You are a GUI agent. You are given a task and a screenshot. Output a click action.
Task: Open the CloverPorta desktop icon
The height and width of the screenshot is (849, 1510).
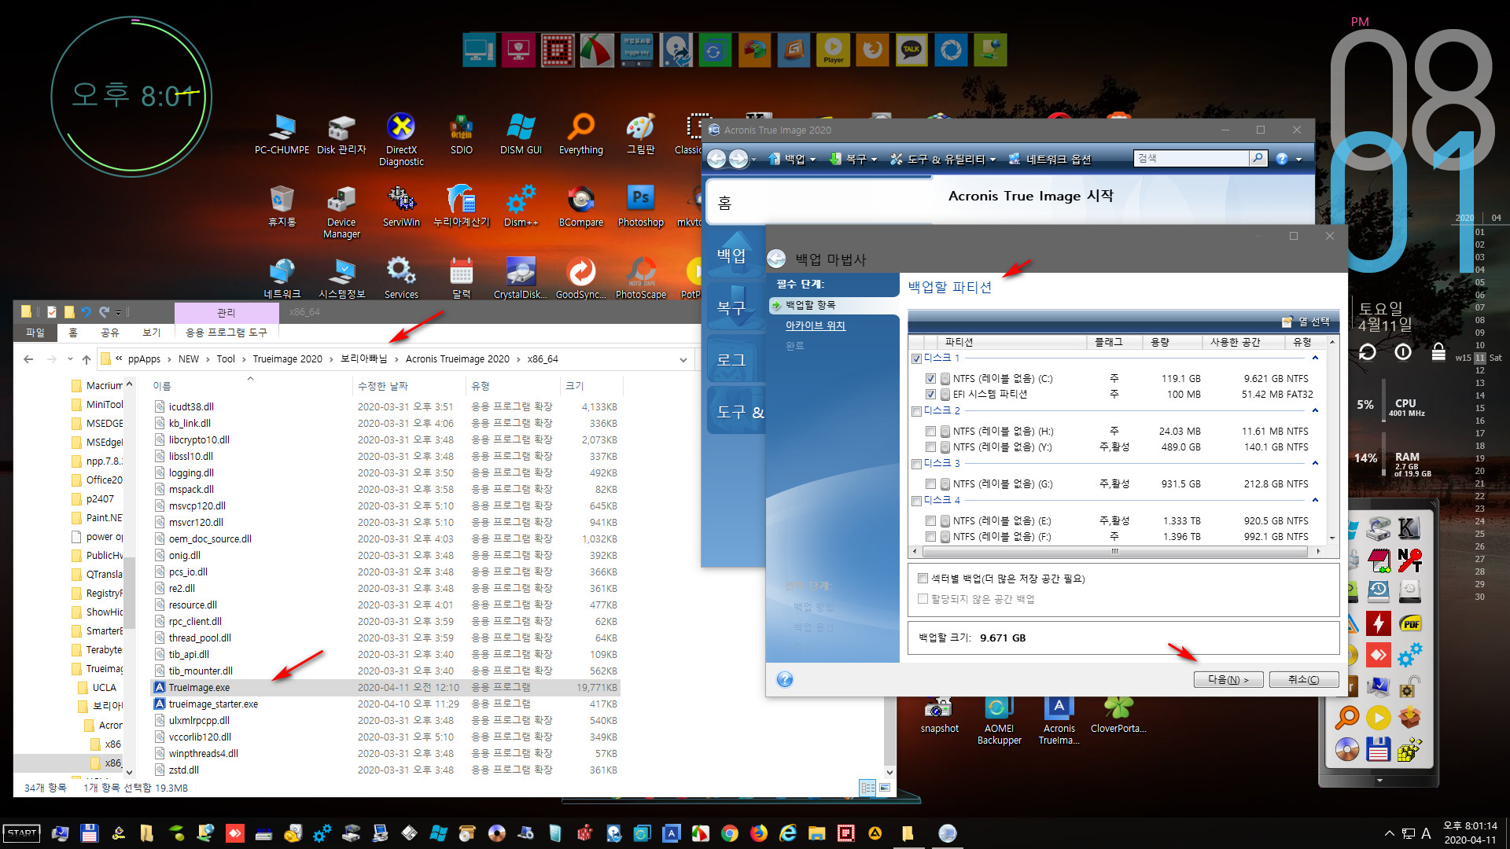point(1118,715)
